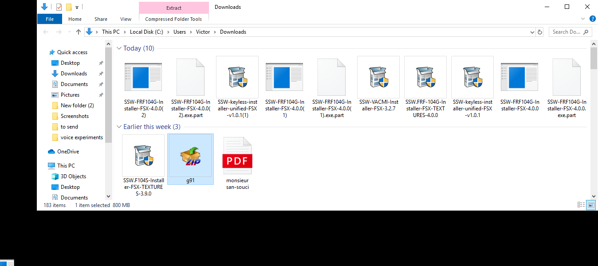598x266 pixels.
Task: Open Desktop under Quick access
Action: (x=70, y=63)
